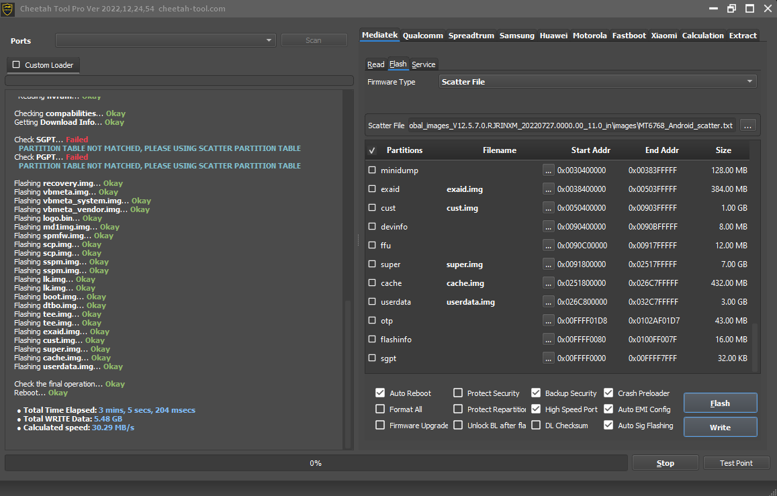Viewport: 777px width, 496px height.
Task: Toggle select-all partitions header checkbox
Action: (x=372, y=150)
